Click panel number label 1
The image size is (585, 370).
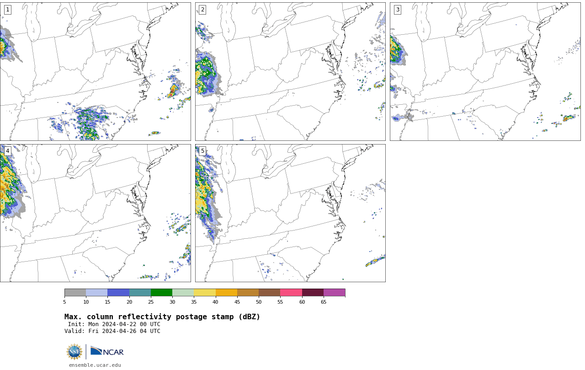point(7,10)
